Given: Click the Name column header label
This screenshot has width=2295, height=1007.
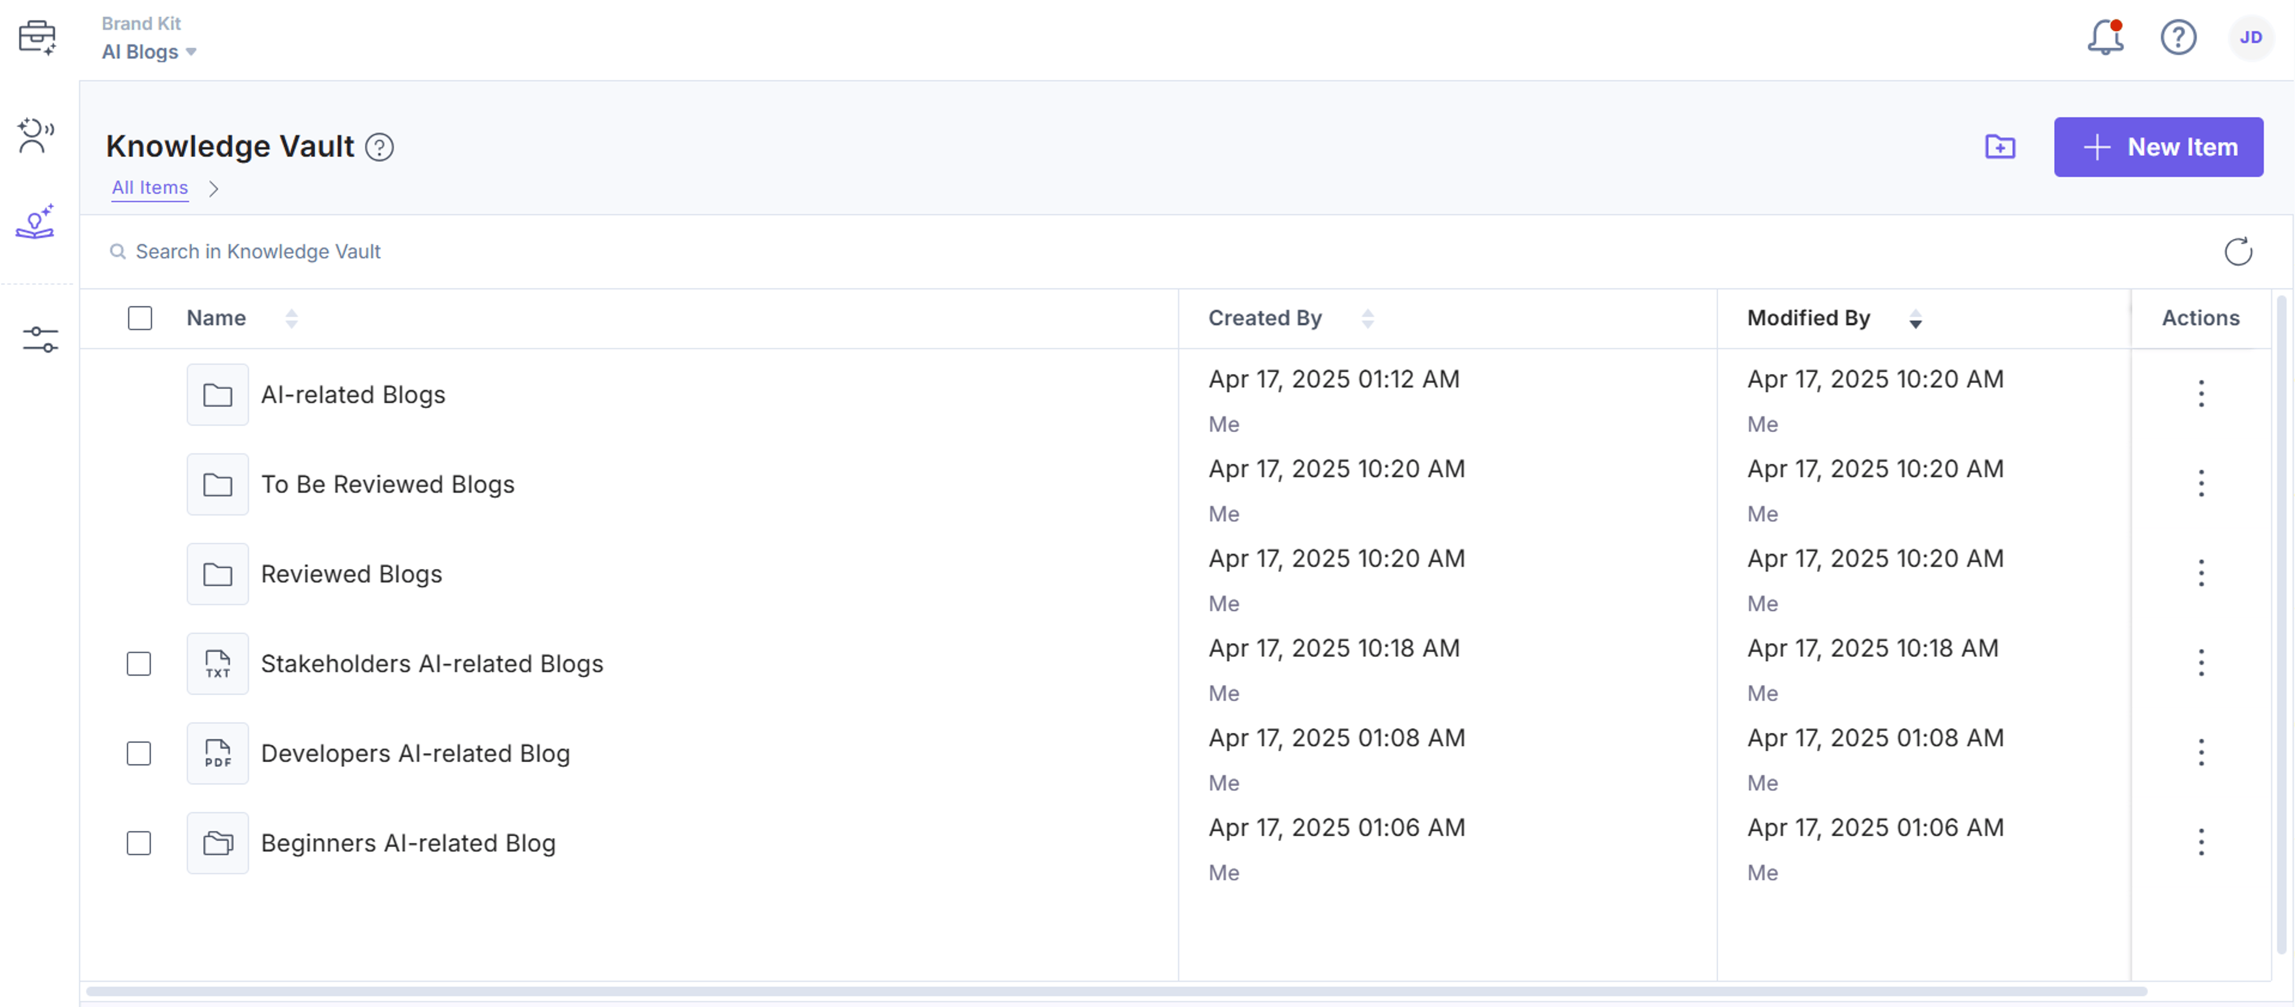Looking at the screenshot, I should (216, 318).
